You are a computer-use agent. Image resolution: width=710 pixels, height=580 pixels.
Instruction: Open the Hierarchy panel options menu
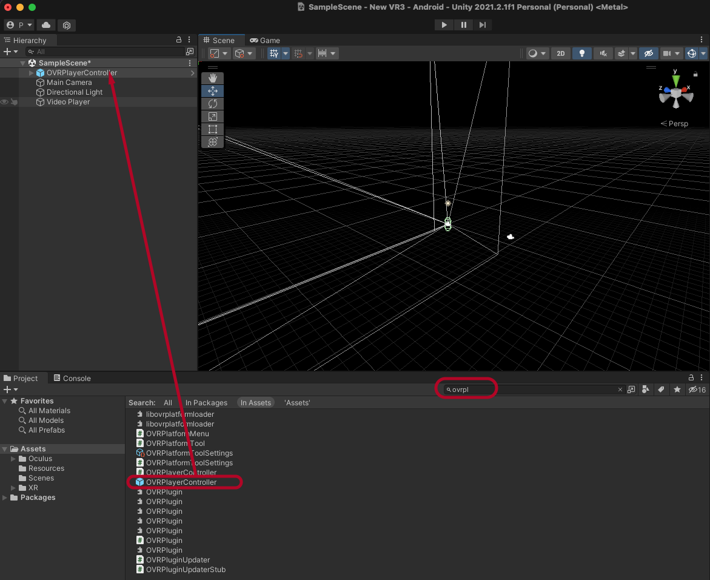pos(189,40)
